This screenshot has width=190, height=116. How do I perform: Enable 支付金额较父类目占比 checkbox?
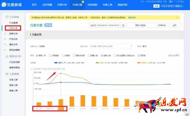pyautogui.click(x=115, y=55)
